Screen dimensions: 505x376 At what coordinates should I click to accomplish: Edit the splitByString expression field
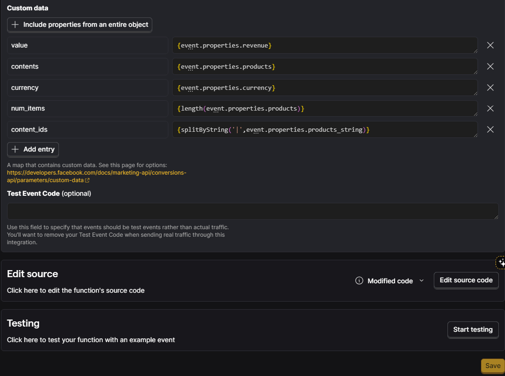(324, 129)
